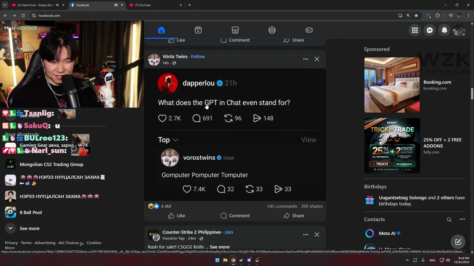Close the Saint Punk tab
The height and width of the screenshot is (266, 474).
[x=63, y=5]
